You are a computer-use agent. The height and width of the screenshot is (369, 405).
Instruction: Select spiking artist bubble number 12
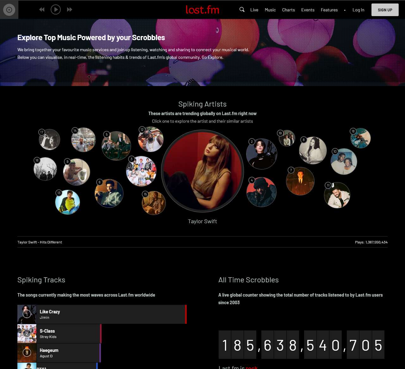[151, 139]
